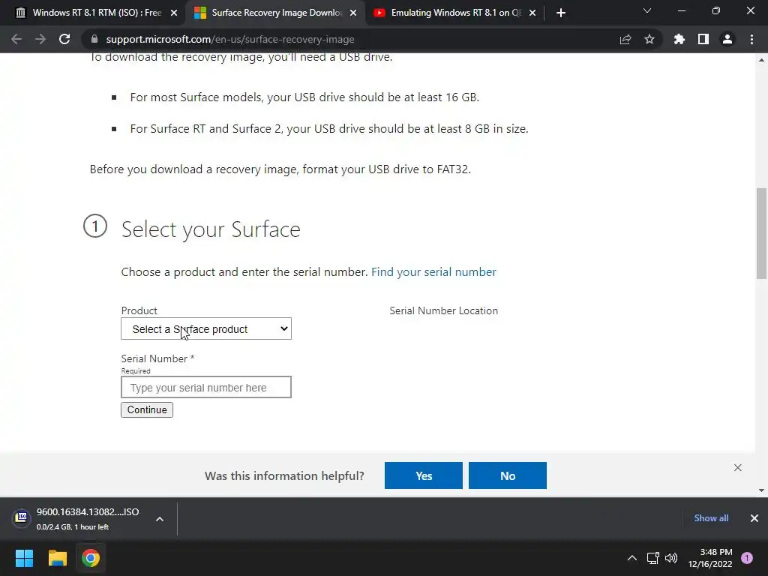
Task: Expand the ISO download options chevron
Action: click(160, 519)
